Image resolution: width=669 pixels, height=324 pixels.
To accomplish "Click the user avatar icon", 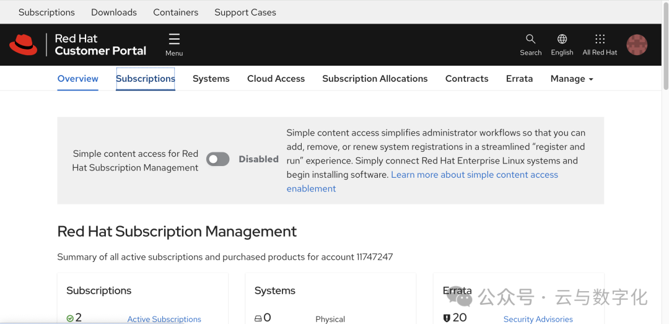I will pos(637,45).
